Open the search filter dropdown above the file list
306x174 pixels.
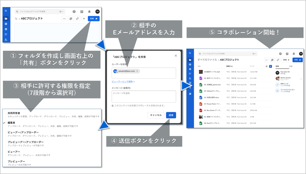(254, 54)
